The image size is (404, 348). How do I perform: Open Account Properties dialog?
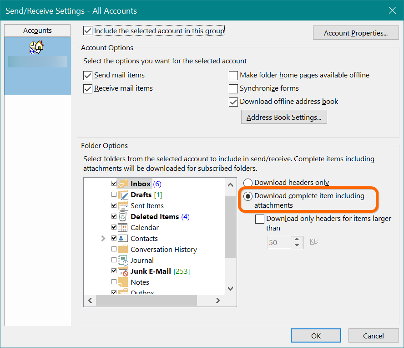coord(355,33)
